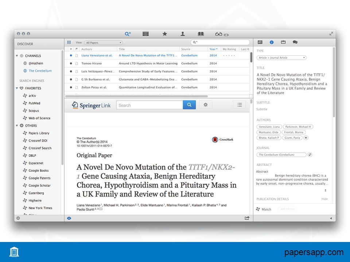This screenshot has width=350, height=262.
Task: Click into the SpringerLink Search field
Action: click(149, 105)
